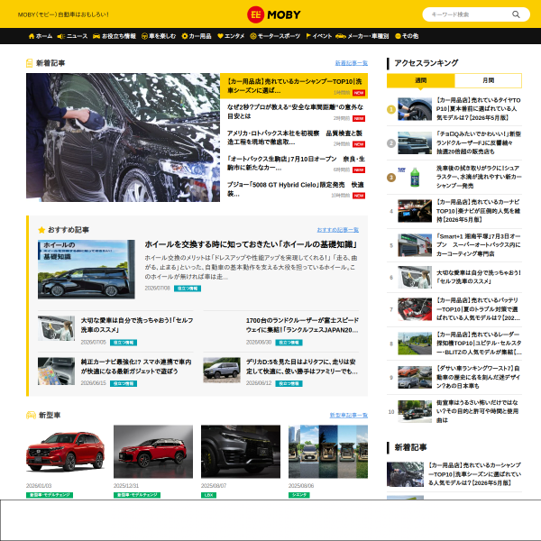Screen dimensions: 541x541
Task: Open the car wash hero image
Action: pos(123,137)
